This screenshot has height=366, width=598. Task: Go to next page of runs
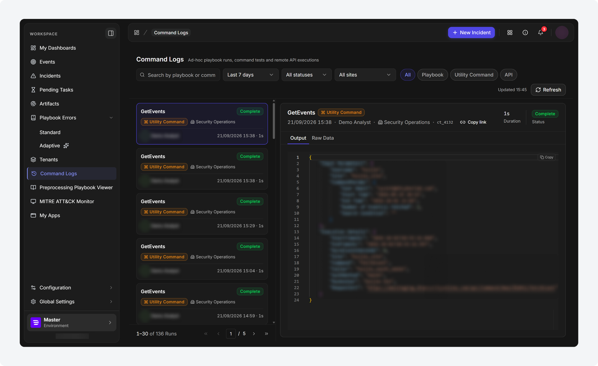pos(254,334)
